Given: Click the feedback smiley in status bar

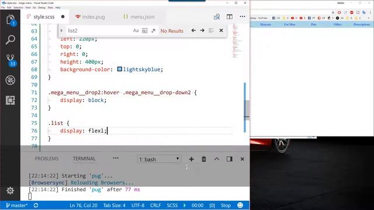Looking at the screenshot, I should pos(240,205).
